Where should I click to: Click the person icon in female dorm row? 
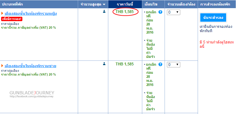pos(104,11)
